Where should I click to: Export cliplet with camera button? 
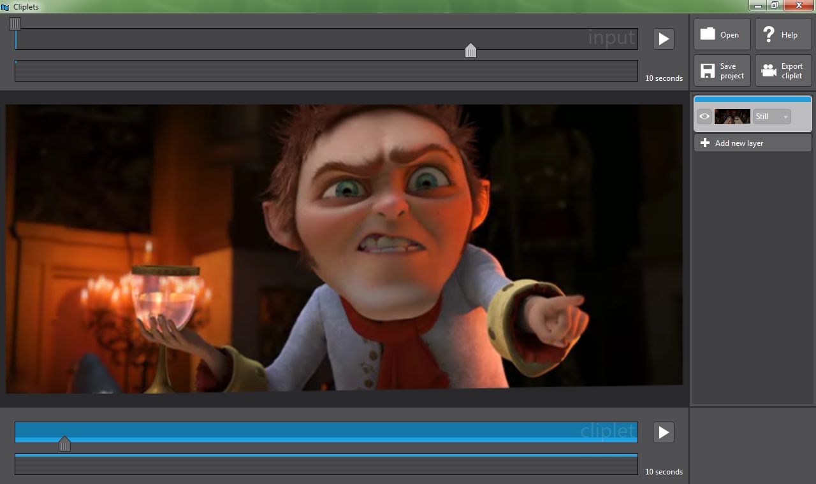(783, 71)
